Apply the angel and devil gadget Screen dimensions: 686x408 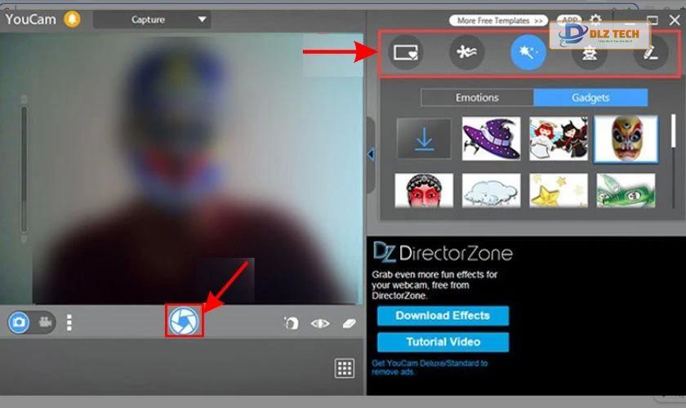559,139
